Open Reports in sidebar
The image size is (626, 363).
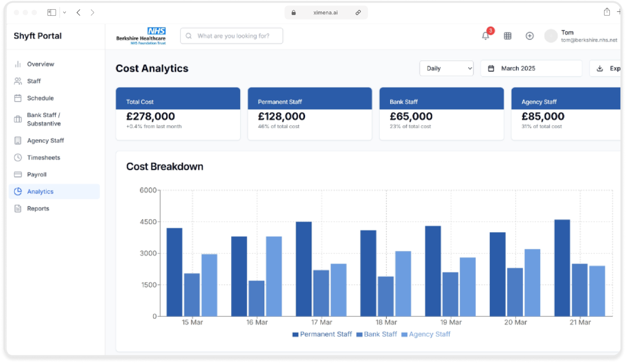pyautogui.click(x=54, y=208)
